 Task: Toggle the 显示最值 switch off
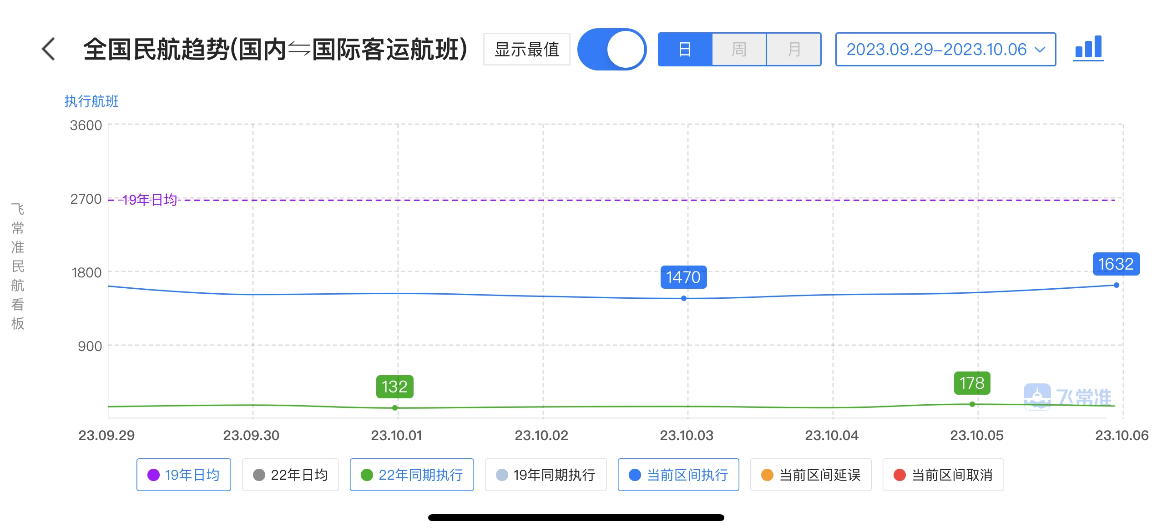coord(612,49)
